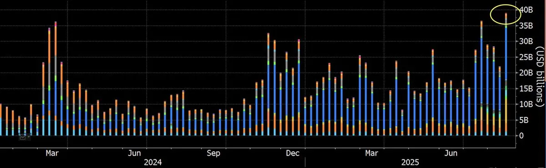Click the 10B y-axis label

tap(526, 104)
